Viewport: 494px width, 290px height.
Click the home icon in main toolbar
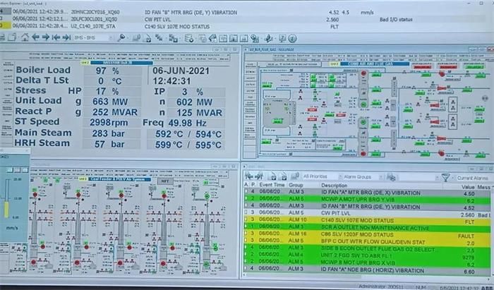click(x=25, y=37)
